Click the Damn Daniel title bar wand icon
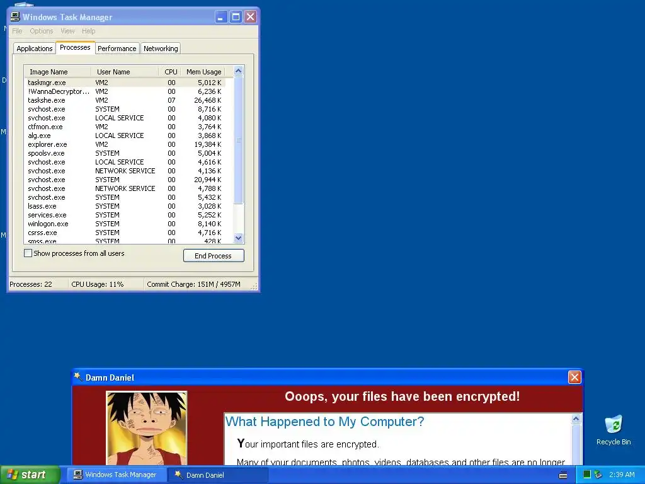This screenshot has width=645, height=484. [78, 377]
